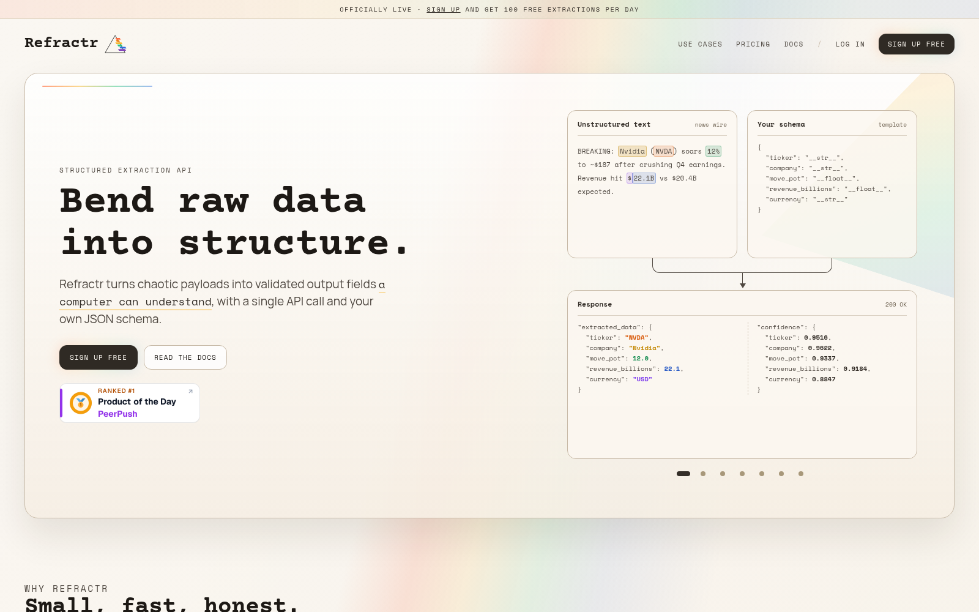Click Log In in the header
Image resolution: width=979 pixels, height=612 pixels.
coord(850,44)
